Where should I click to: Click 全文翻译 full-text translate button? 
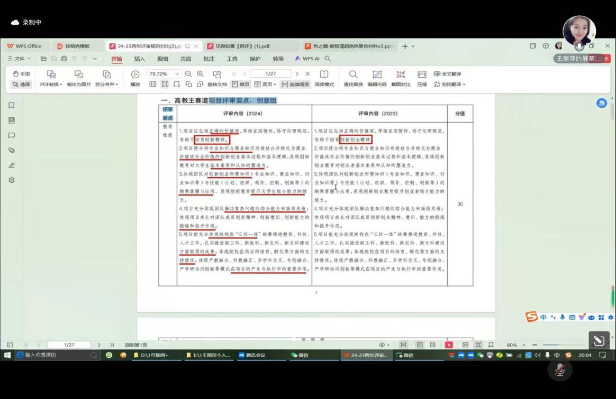(x=448, y=74)
